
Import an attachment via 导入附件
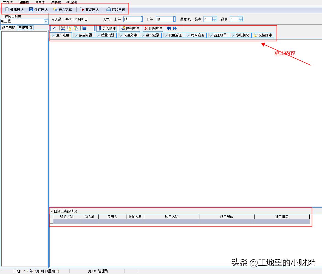click(107, 28)
